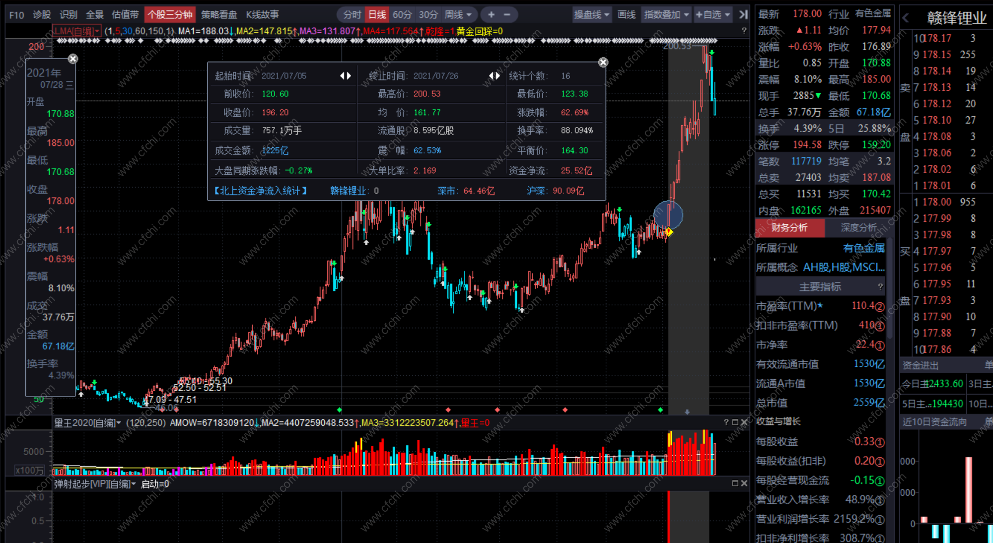The width and height of the screenshot is (993, 543).
Task: Switch chart period to 日线
Action: point(377,14)
